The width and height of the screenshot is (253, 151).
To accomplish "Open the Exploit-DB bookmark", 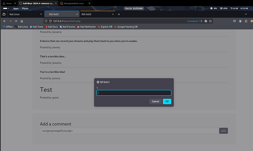I will (105, 27).
